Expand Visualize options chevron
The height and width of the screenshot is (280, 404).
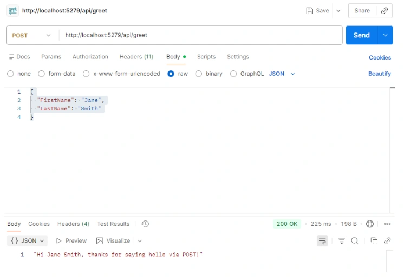(x=140, y=241)
